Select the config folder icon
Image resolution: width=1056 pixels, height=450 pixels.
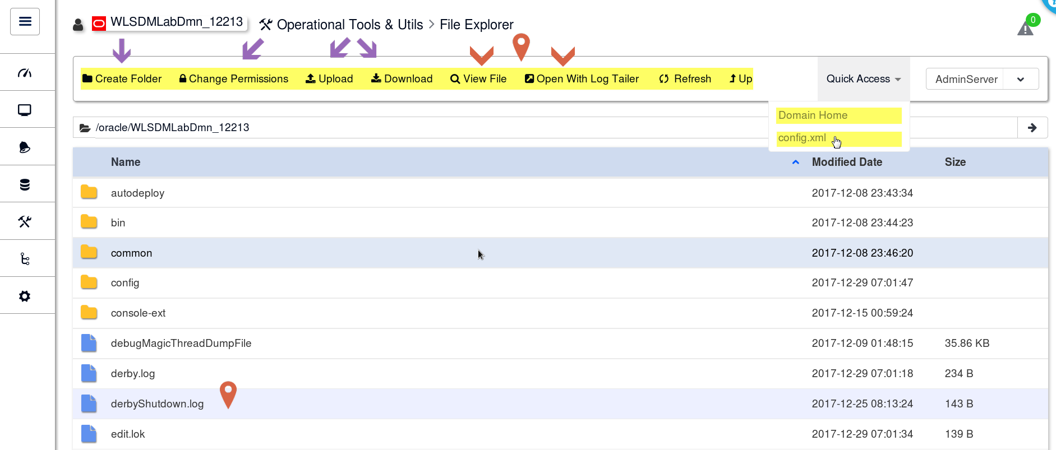[x=89, y=282]
